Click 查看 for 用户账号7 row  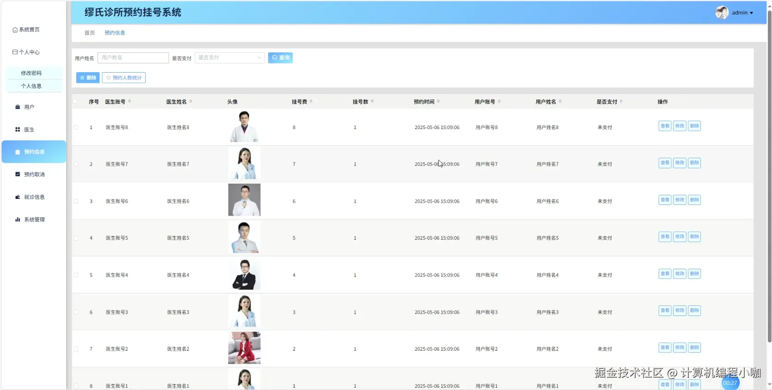(665, 163)
